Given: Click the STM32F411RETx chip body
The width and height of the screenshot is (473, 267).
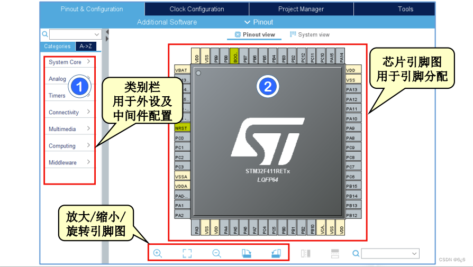Looking at the screenshot, I should pos(268,141).
